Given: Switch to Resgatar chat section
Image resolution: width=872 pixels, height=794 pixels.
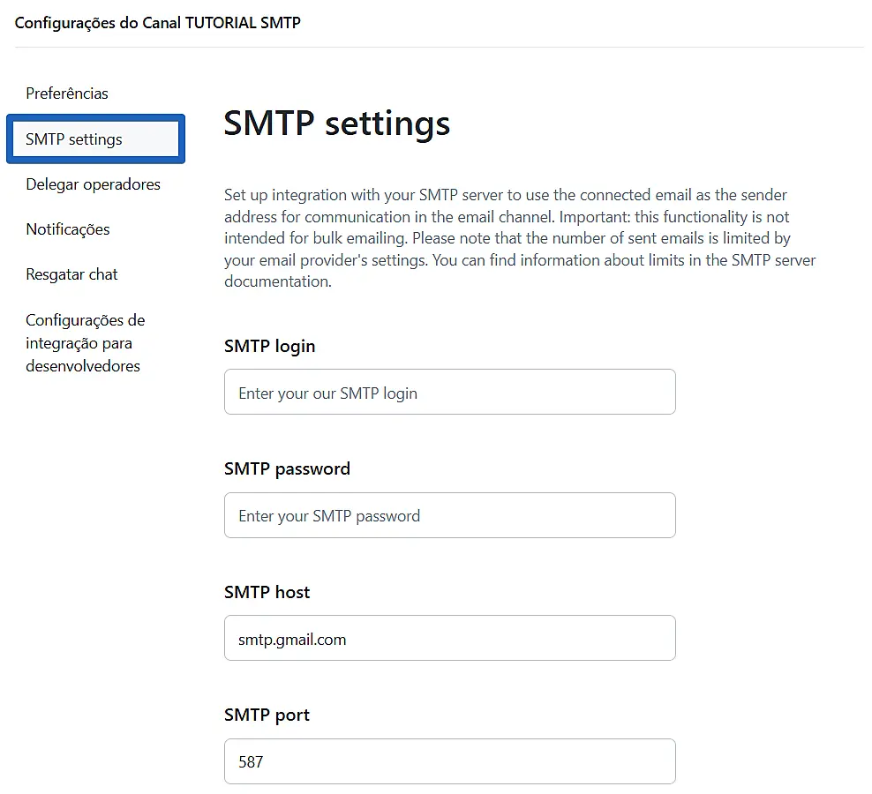Looking at the screenshot, I should click(x=71, y=274).
